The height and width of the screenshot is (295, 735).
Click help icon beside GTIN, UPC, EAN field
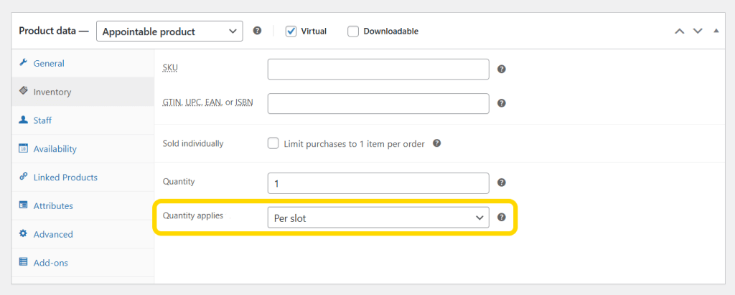tap(502, 103)
